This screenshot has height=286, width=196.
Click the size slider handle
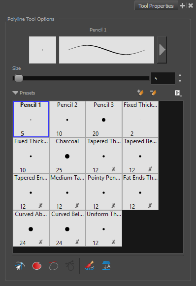pos(18,78)
